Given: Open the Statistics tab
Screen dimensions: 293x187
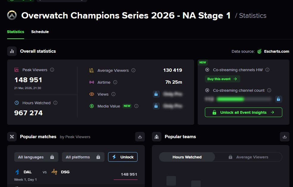Looking at the screenshot, I should click(15, 32).
